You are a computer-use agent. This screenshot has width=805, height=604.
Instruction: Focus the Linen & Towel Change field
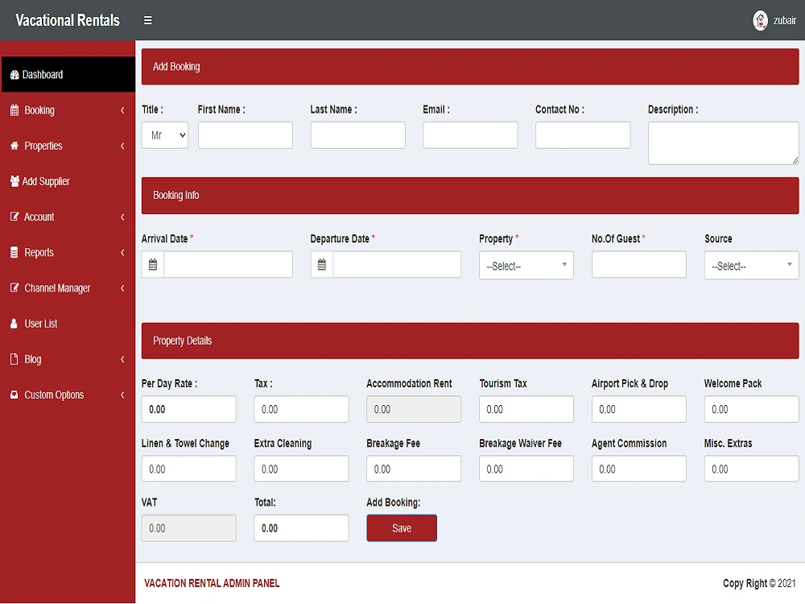click(x=189, y=469)
